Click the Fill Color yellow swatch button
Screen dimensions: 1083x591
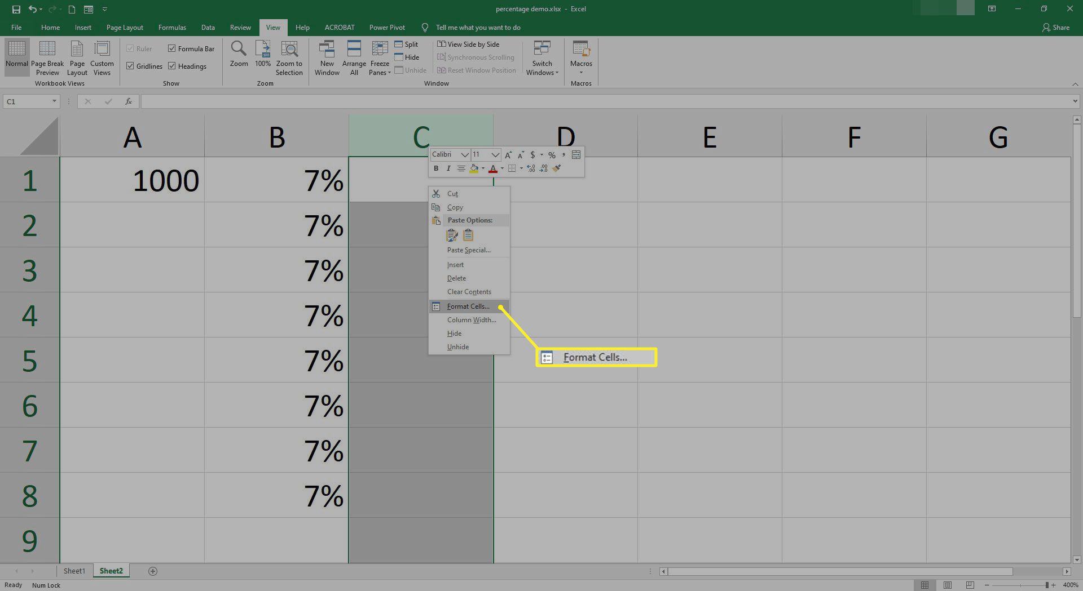pos(474,168)
